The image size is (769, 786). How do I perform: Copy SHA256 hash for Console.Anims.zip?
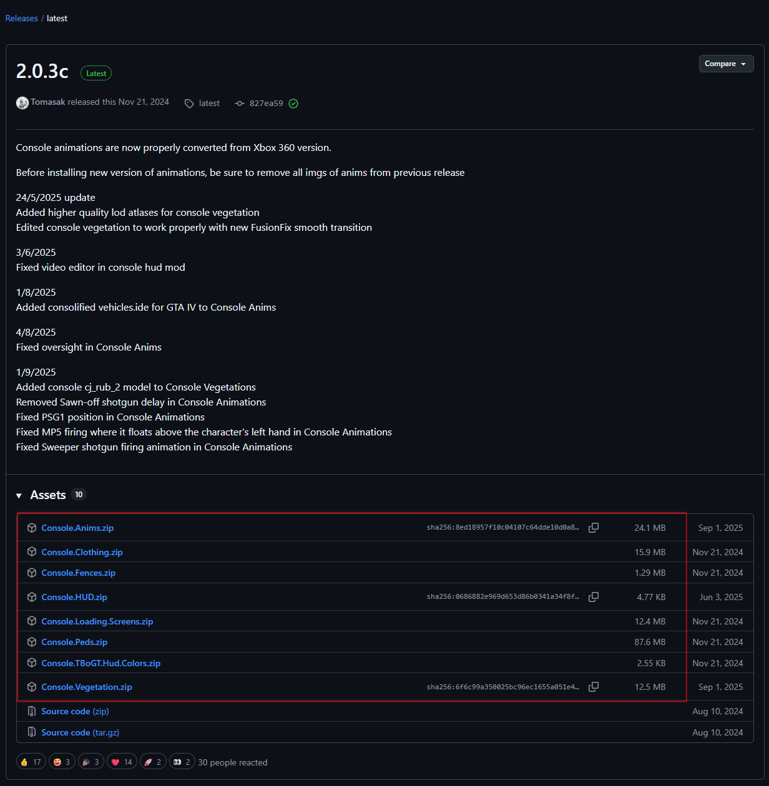(594, 528)
